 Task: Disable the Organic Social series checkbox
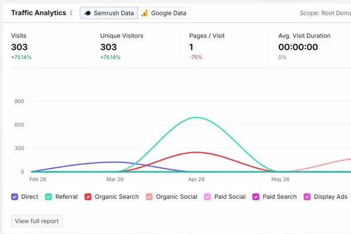(149, 197)
